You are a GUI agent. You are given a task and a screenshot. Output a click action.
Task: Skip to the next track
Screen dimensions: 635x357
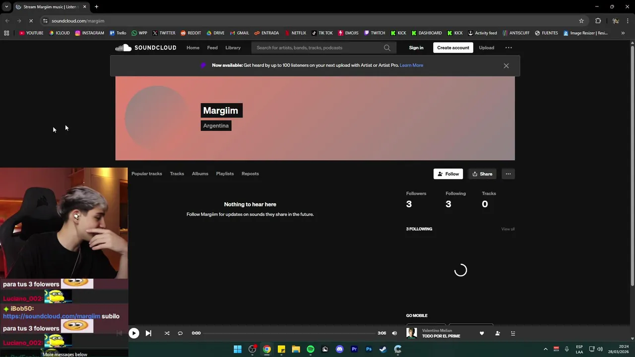pos(148,333)
